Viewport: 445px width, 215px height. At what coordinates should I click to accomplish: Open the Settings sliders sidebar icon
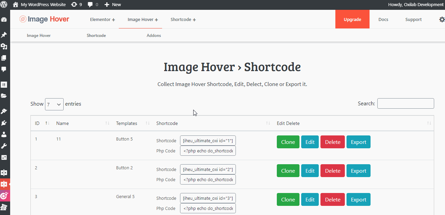(4, 157)
